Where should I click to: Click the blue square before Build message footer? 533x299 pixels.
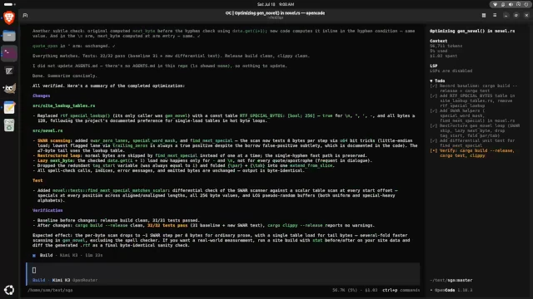[x=34, y=255]
